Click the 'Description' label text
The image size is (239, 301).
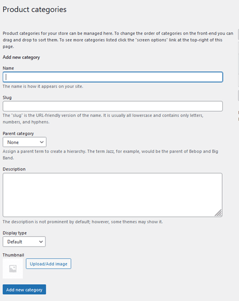click(x=14, y=169)
